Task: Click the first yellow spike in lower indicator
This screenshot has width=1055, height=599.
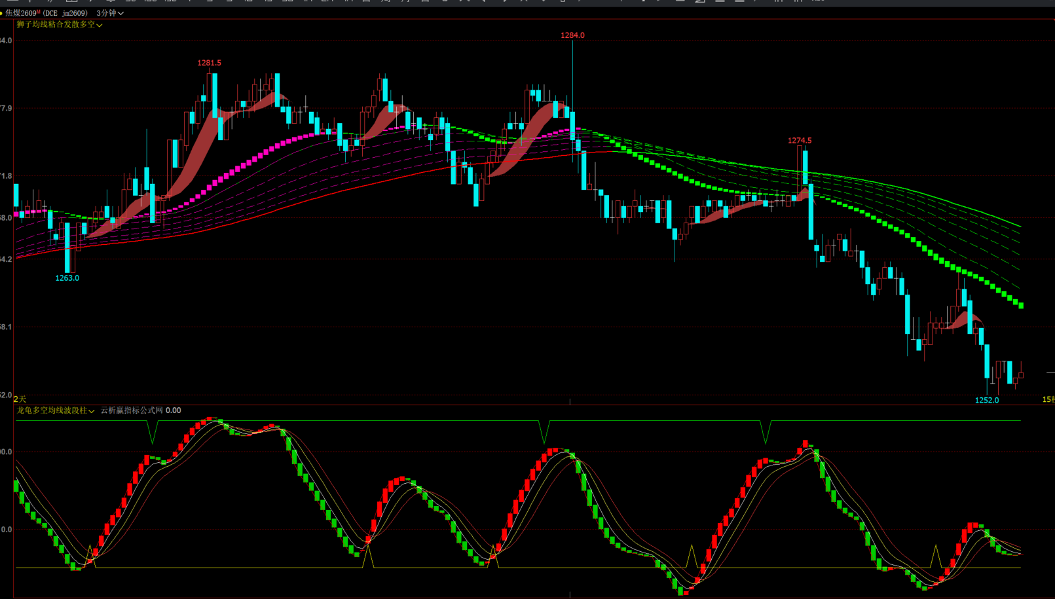Action: click(x=90, y=555)
